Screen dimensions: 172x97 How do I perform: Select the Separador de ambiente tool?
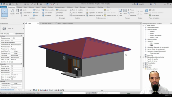tap(95, 13)
